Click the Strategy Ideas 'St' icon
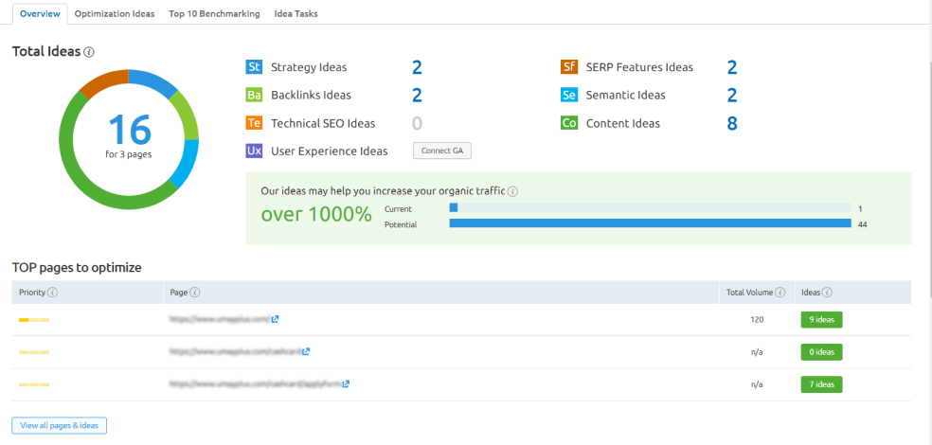 tap(254, 67)
